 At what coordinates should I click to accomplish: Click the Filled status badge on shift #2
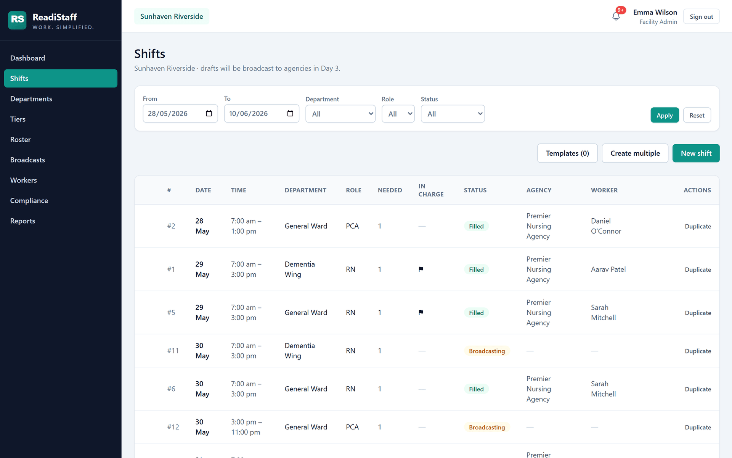pyautogui.click(x=476, y=226)
